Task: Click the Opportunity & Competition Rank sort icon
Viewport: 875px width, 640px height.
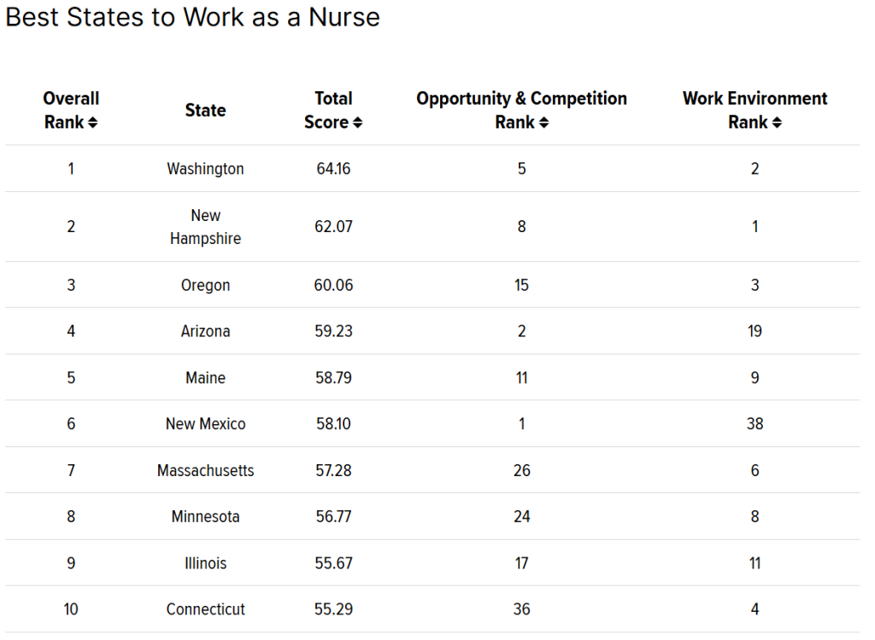Action: (x=542, y=122)
